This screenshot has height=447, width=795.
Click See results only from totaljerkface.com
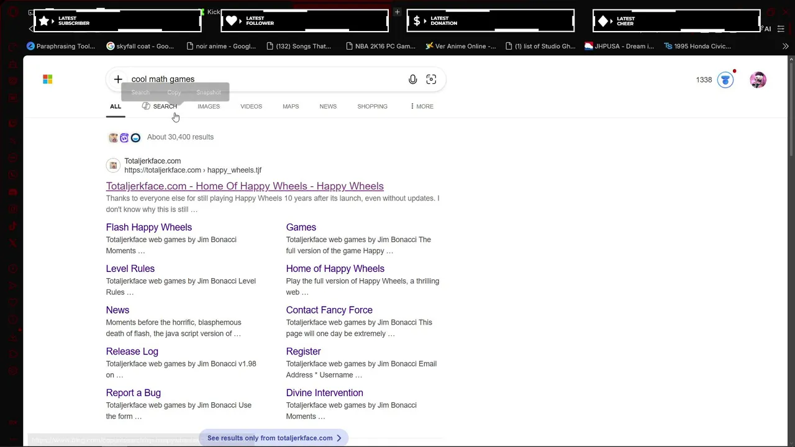(x=274, y=438)
